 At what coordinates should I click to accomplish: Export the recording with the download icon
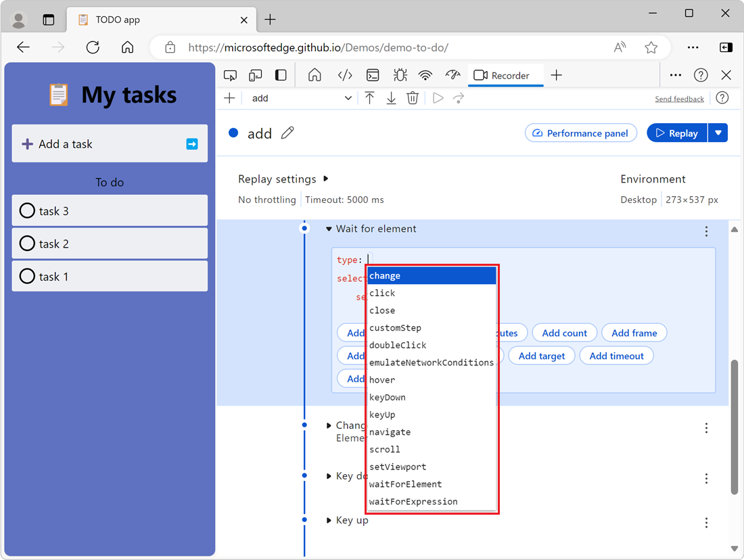click(x=391, y=98)
